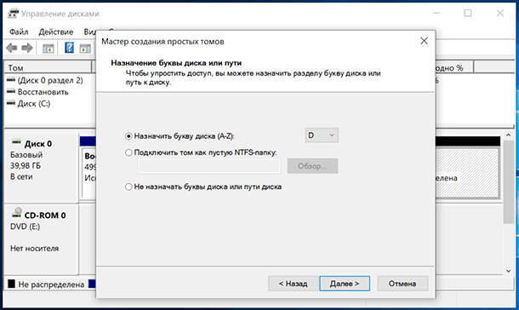Click the Диск 0 label
This screenshot has height=310, width=519.
click(x=38, y=144)
